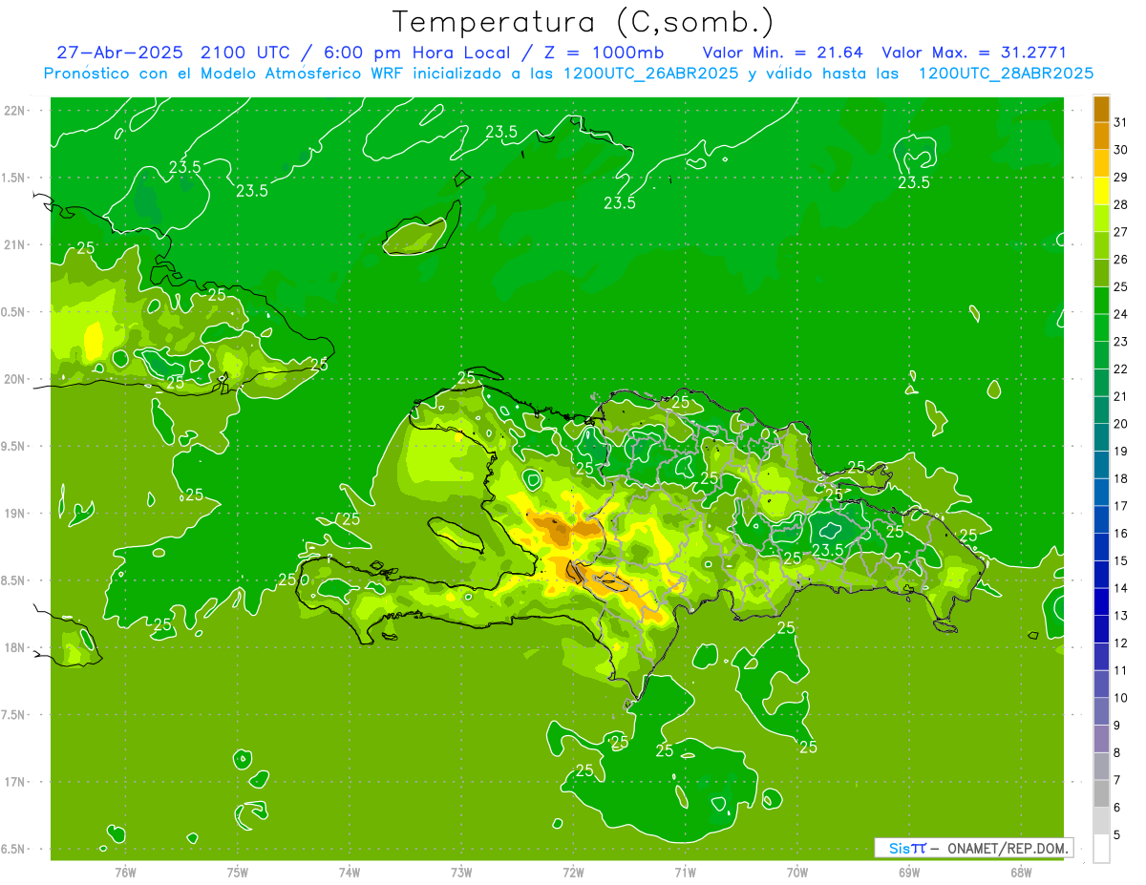The height and width of the screenshot is (885, 1146).
Task: Click the 'Valor Max. = 31.2771' readout
Action: coord(974,53)
